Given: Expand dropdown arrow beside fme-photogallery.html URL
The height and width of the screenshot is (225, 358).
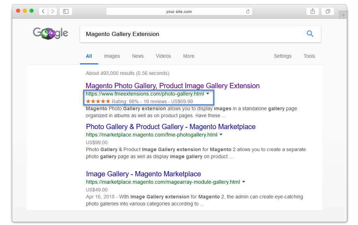Looking at the screenshot, I should pos(221,134).
